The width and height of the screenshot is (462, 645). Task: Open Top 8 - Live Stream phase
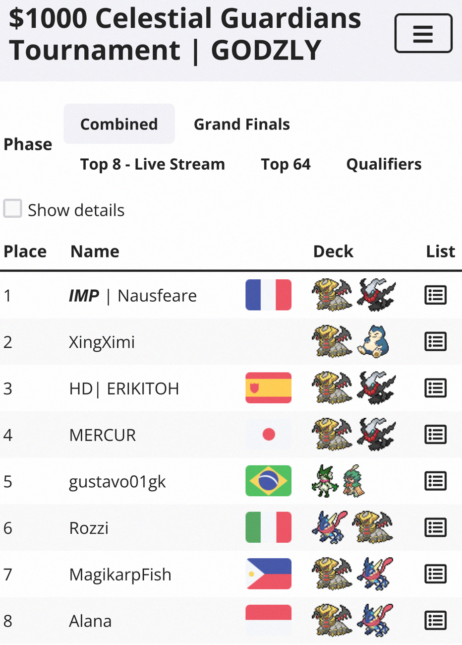(x=152, y=164)
